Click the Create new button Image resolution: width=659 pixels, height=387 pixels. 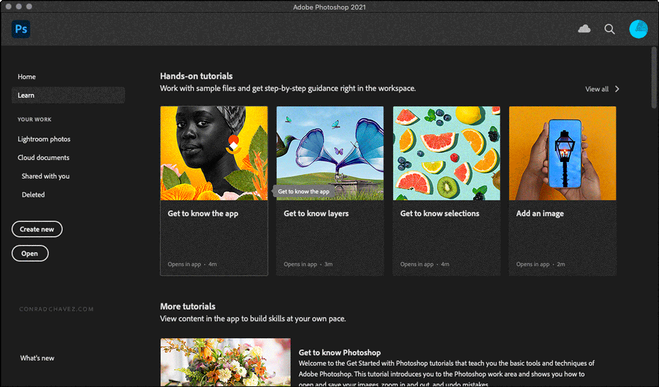[37, 229]
